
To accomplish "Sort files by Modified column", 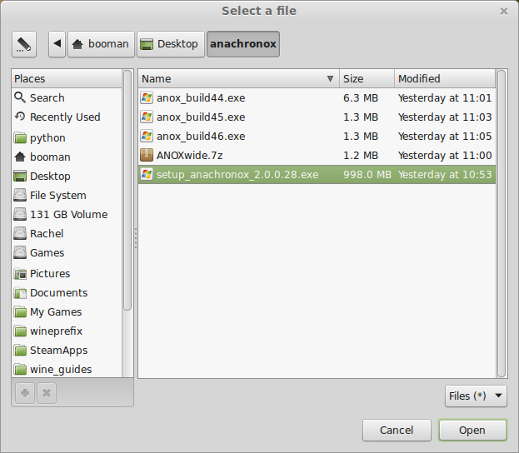I will tap(445, 79).
